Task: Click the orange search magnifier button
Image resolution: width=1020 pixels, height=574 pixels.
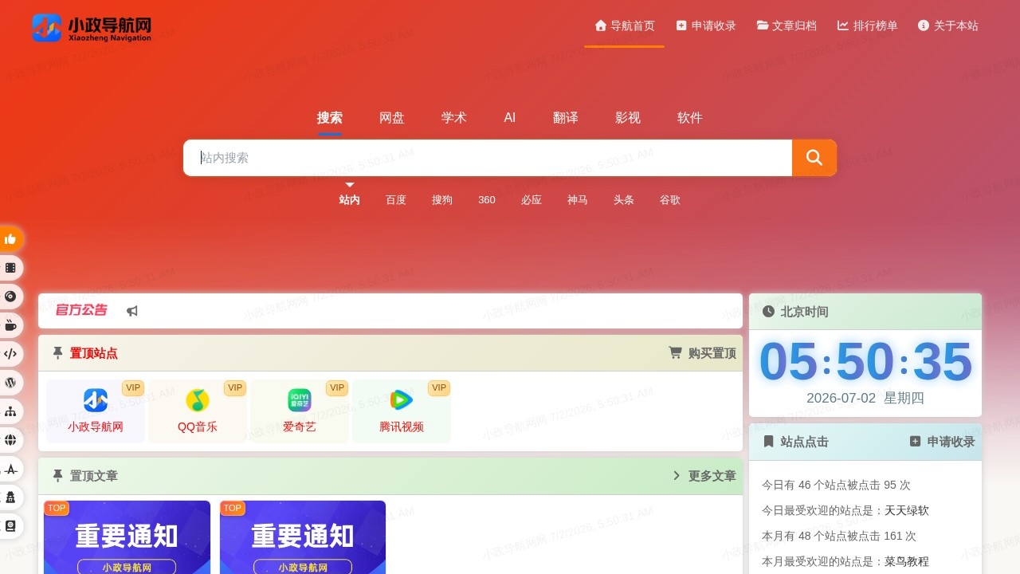Action: (814, 158)
